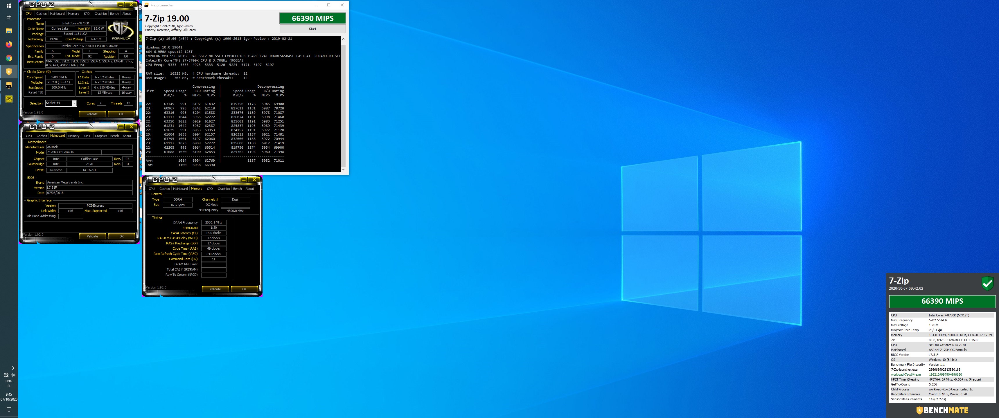
Task: Open the Windows Start menu
Action: (x=9, y=6)
